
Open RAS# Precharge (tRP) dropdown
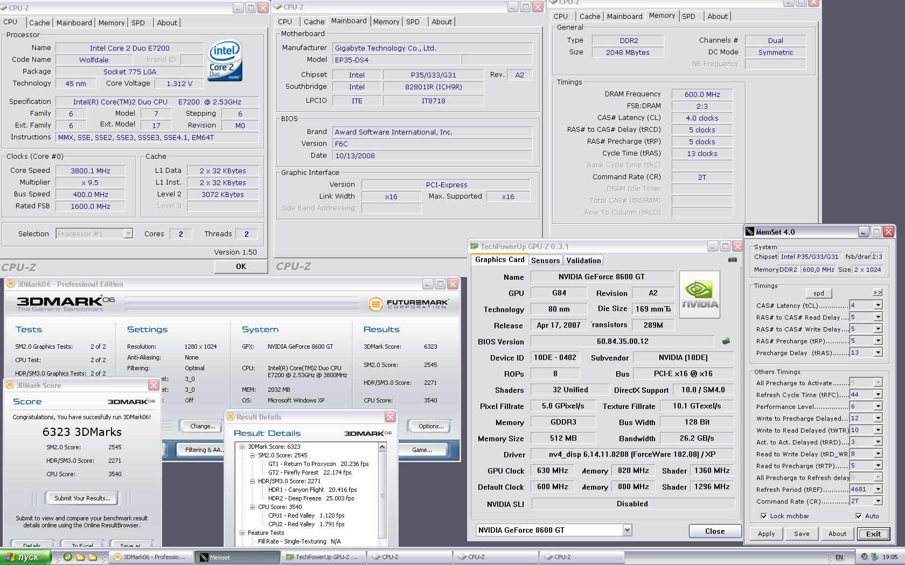pyautogui.click(x=878, y=341)
